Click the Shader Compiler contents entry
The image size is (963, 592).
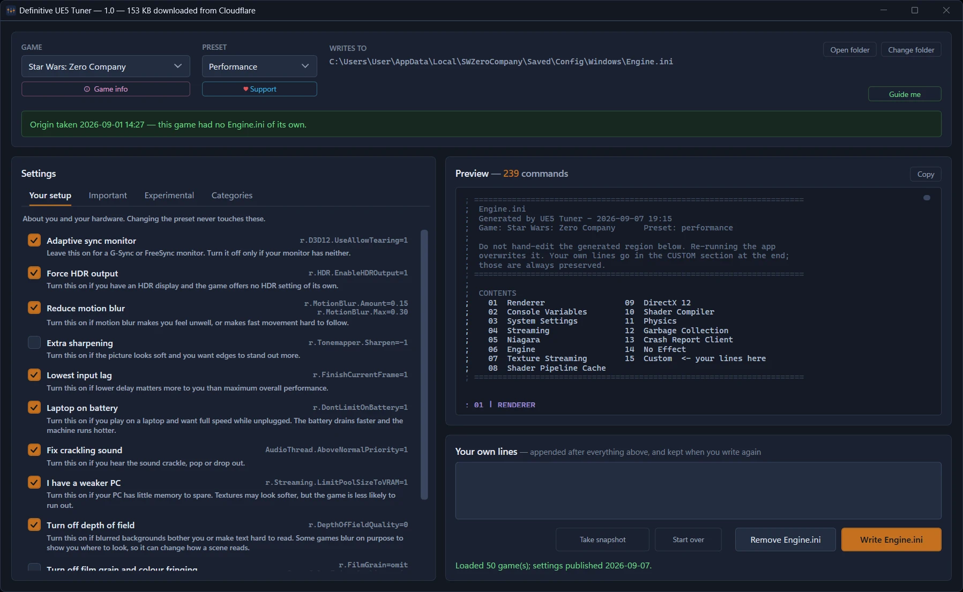[678, 312]
